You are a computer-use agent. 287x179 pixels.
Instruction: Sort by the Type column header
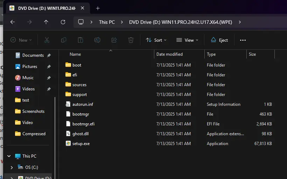click(x=211, y=54)
